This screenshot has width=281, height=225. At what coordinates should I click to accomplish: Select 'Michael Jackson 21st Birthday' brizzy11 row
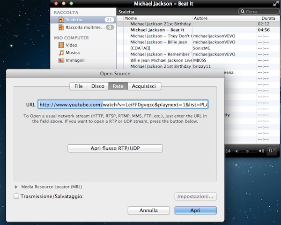pyautogui.click(x=198, y=66)
